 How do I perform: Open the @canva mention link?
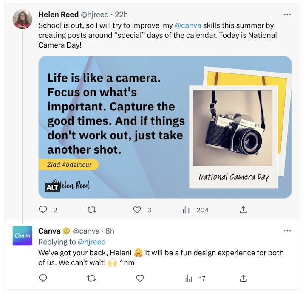pos(187,25)
